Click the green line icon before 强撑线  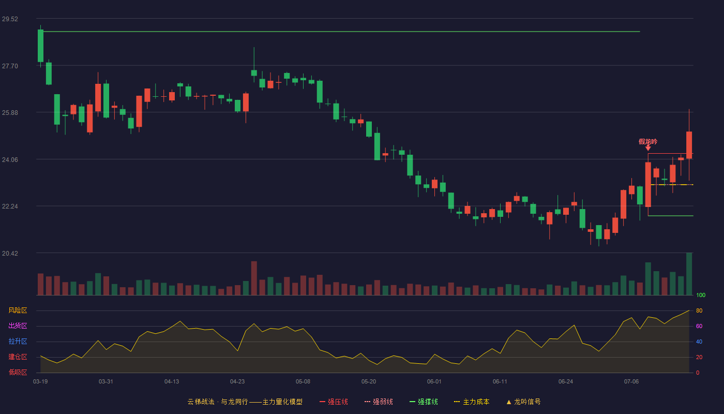(413, 402)
